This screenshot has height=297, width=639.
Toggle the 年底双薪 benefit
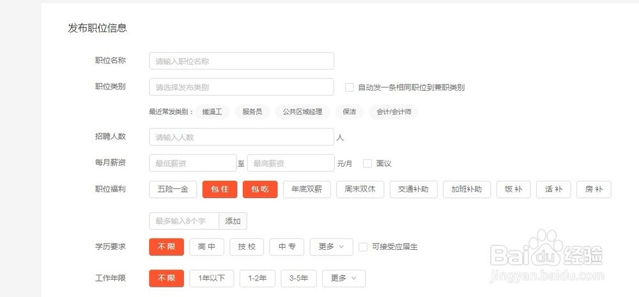click(307, 190)
